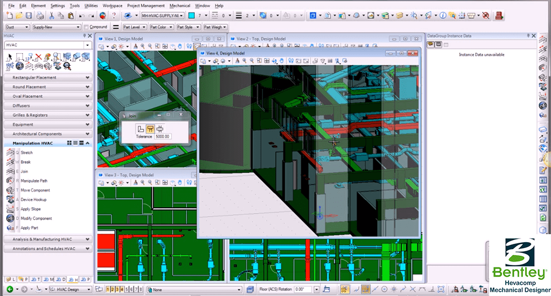Expand the Diffusers section
Viewport: 551px width, 296px height.
(48, 105)
